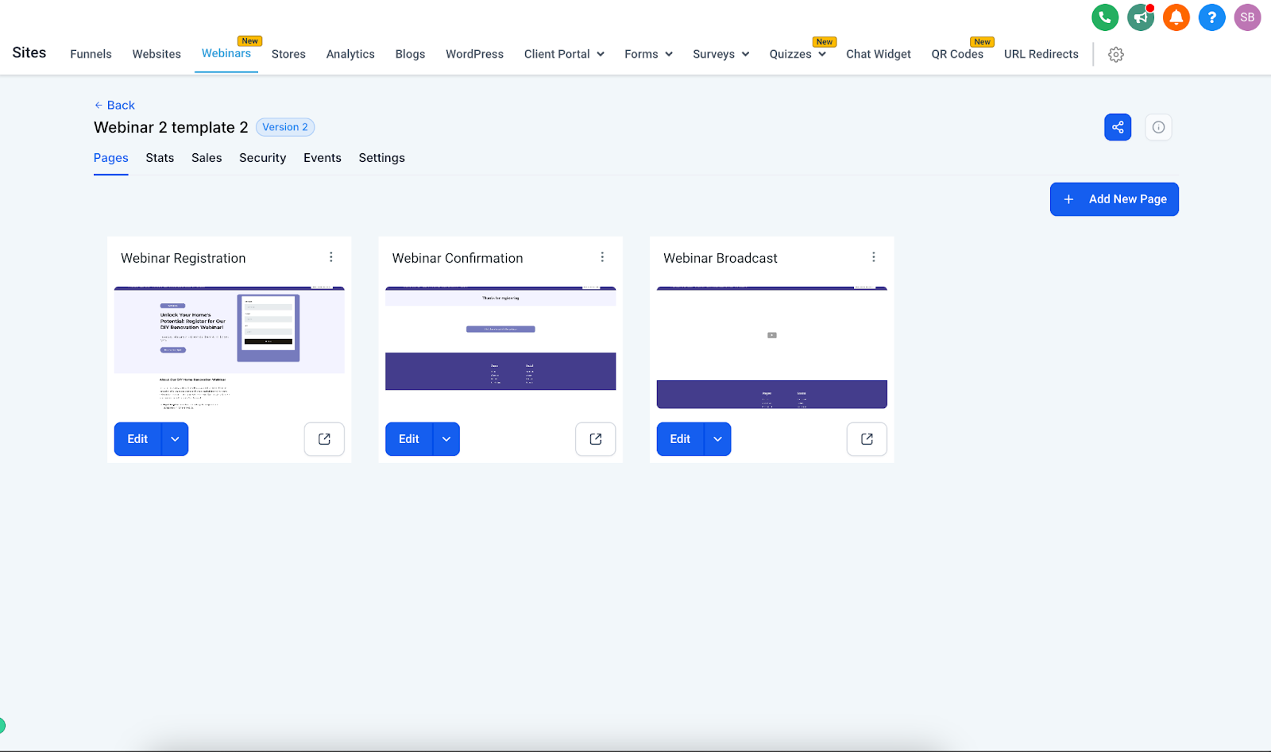Click the blue help question mark icon
Viewport: 1271px width, 752px height.
(x=1211, y=17)
